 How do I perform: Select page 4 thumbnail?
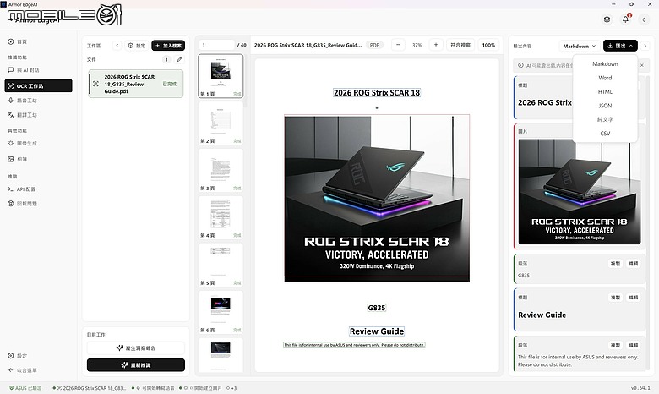point(221,218)
